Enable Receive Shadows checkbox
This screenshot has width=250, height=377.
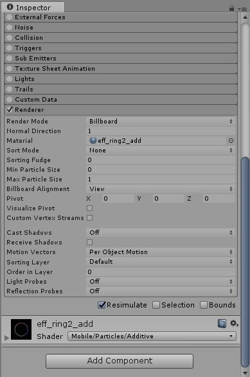[x=89, y=242]
